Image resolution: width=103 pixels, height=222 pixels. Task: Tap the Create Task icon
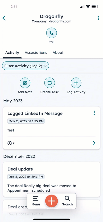click(49, 83)
